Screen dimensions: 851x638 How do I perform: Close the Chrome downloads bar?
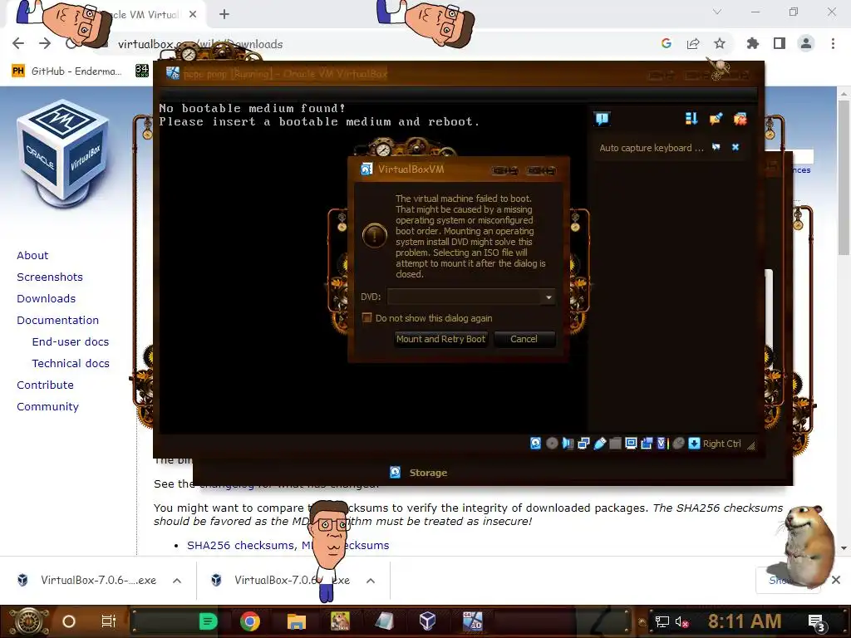[836, 580]
